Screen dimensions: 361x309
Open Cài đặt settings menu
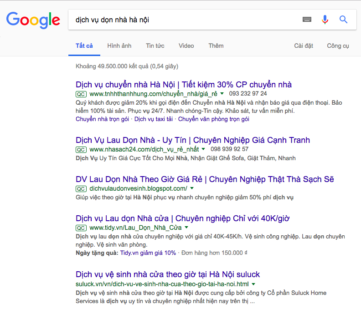304,46
